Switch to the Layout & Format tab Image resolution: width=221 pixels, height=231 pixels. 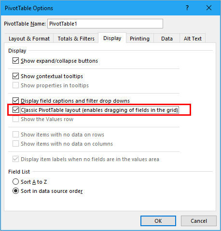[29, 39]
